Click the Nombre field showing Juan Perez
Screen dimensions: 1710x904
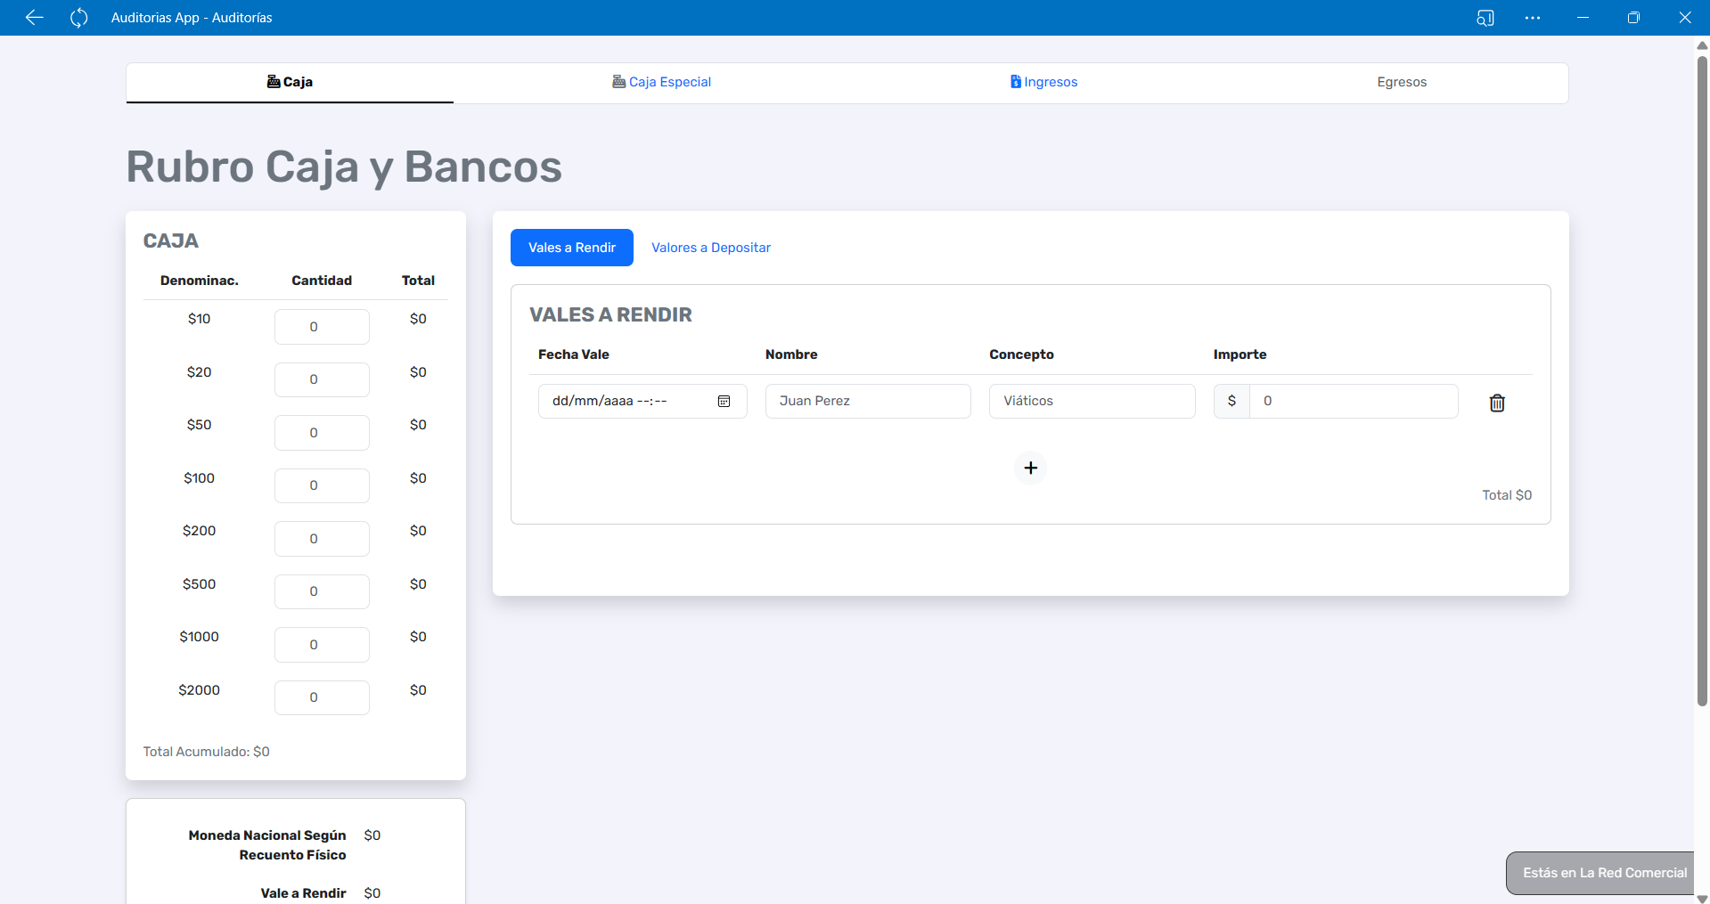[x=867, y=401]
